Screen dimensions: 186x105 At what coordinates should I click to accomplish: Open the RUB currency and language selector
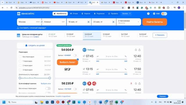(156, 14)
